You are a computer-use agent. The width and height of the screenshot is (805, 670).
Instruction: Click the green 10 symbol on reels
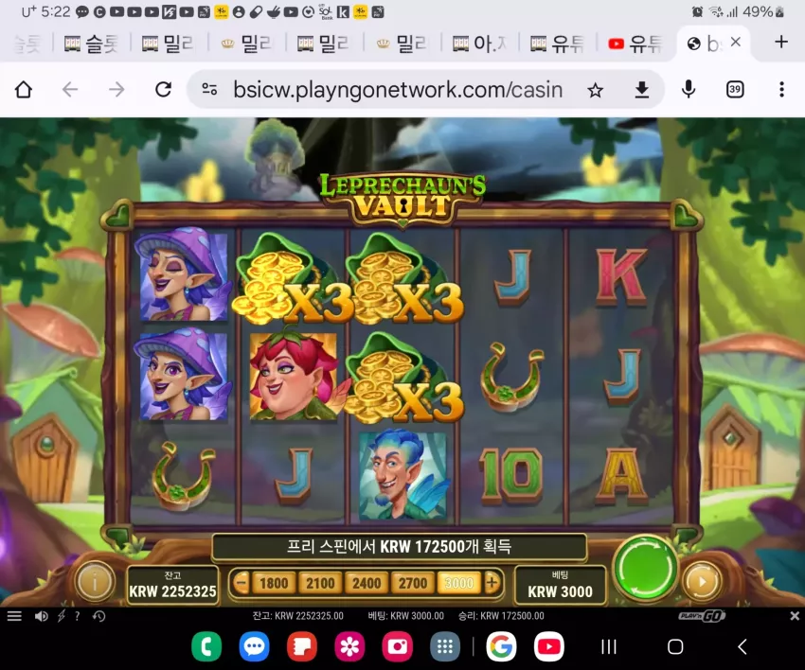click(511, 476)
